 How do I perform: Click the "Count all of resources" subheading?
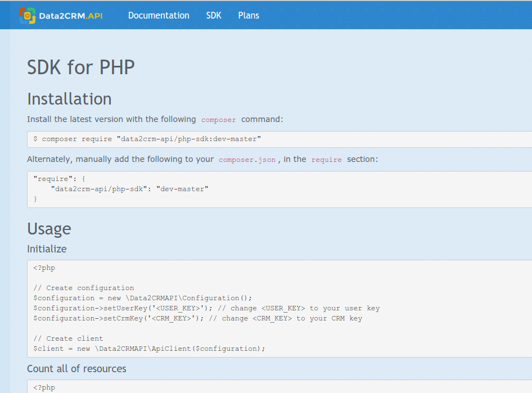tap(76, 369)
